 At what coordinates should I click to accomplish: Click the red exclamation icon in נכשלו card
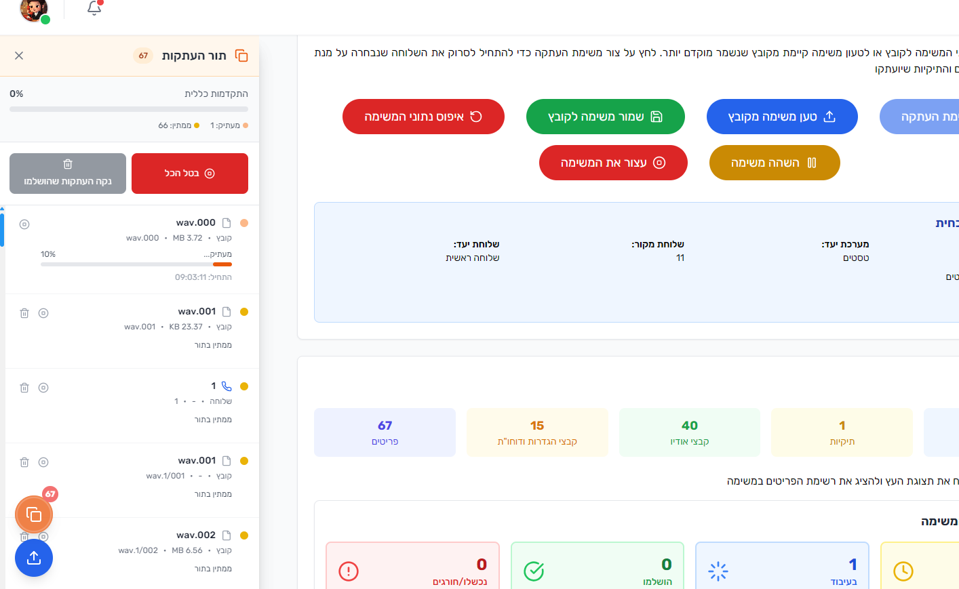(349, 571)
